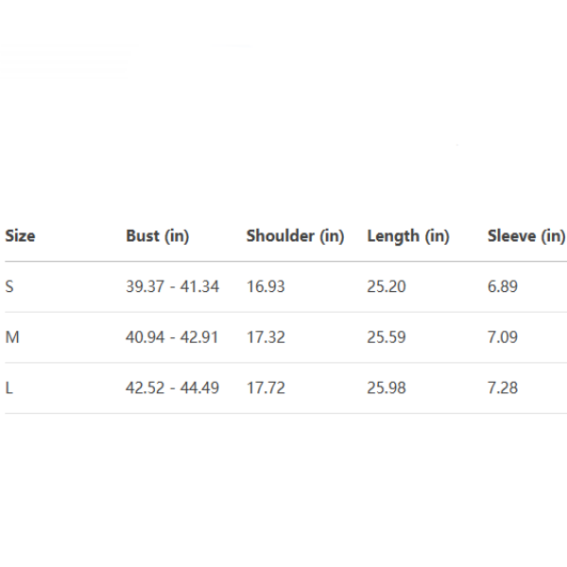Click the Length (in) column header

(x=407, y=236)
